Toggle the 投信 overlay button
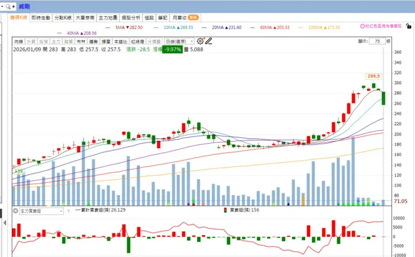The image size is (415, 257). pyautogui.click(x=43, y=42)
